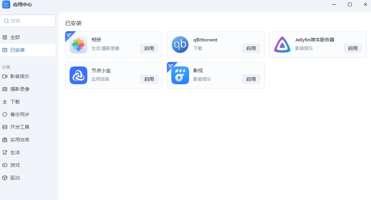Enable qBittorrent with its 启用 button
The height and width of the screenshot is (200, 371).
click(x=251, y=48)
